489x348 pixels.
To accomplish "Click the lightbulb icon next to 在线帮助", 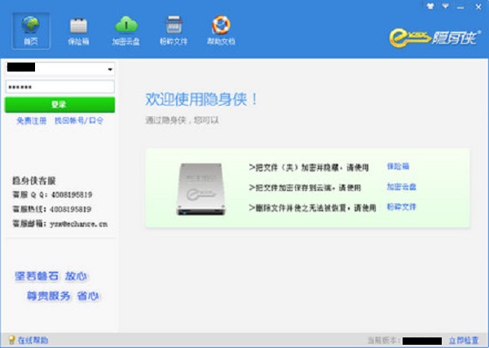I will 11,340.
